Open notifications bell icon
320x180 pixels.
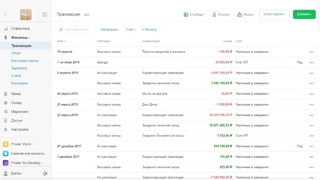pos(45,173)
